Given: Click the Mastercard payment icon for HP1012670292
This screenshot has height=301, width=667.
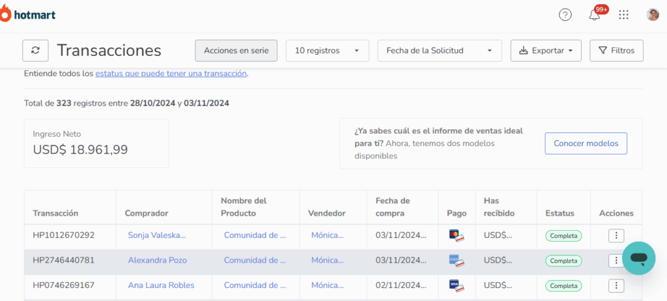Looking at the screenshot, I should pyautogui.click(x=457, y=235).
